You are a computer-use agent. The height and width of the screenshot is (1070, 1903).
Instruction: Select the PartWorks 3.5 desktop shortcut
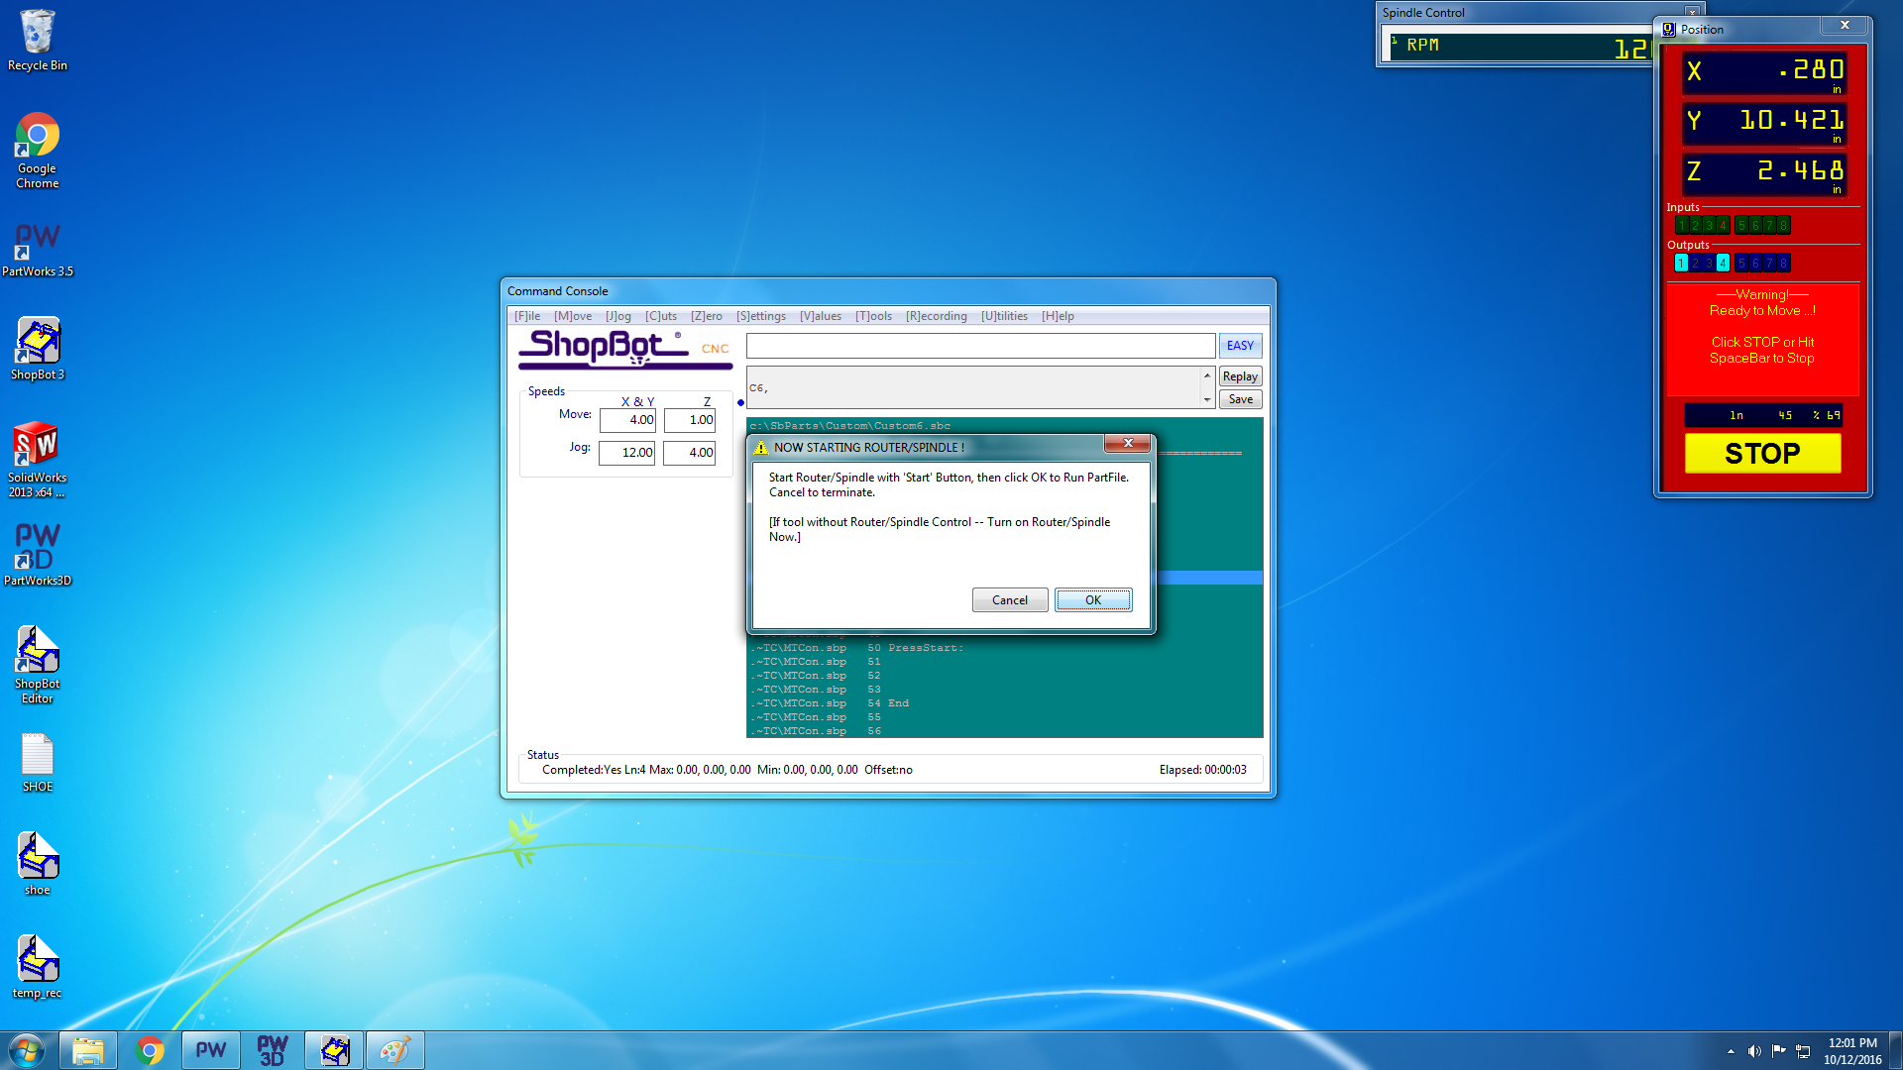[x=38, y=250]
